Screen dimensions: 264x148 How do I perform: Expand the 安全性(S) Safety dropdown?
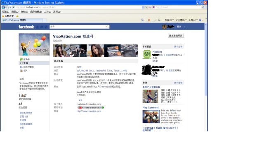pos(181,20)
